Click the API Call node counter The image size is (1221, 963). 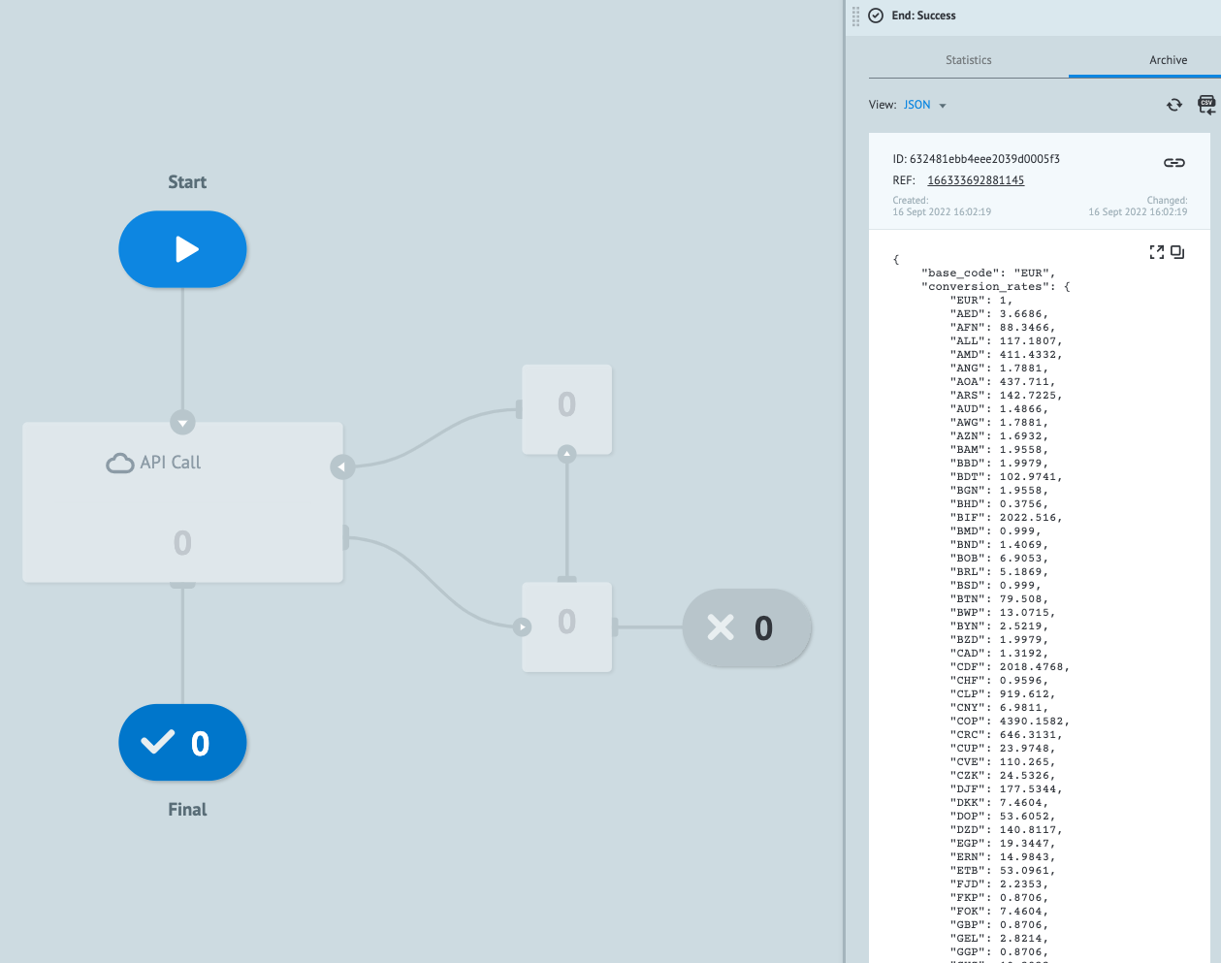point(182,543)
